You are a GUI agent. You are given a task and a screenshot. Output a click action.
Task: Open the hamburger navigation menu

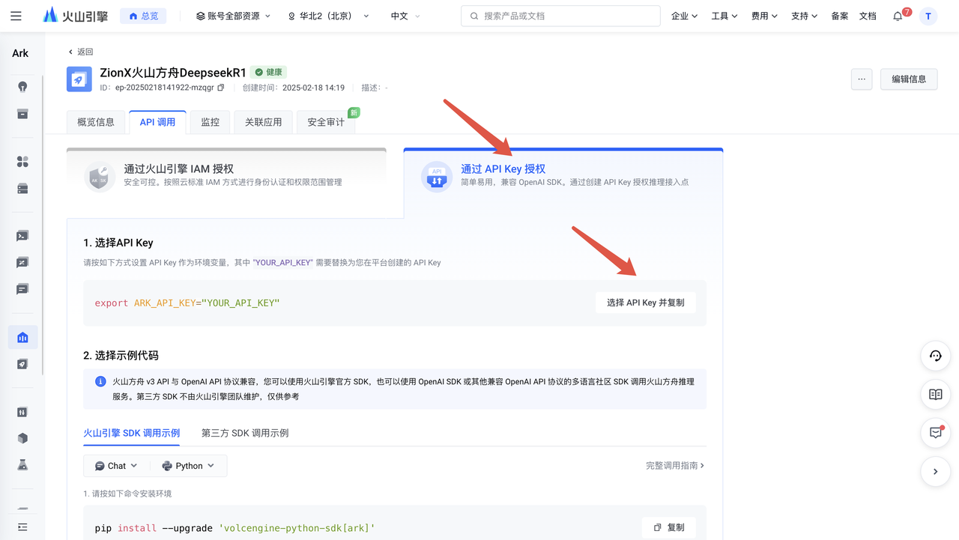[16, 16]
